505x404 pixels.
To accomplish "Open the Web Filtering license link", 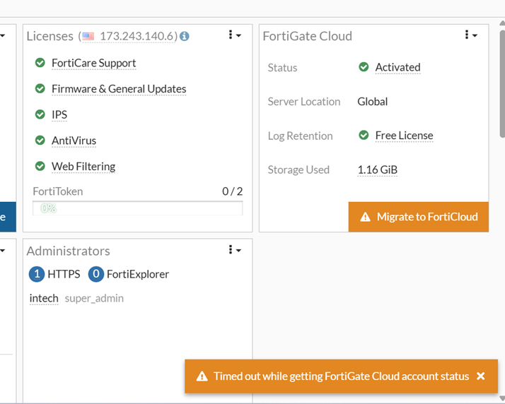I will (x=83, y=167).
